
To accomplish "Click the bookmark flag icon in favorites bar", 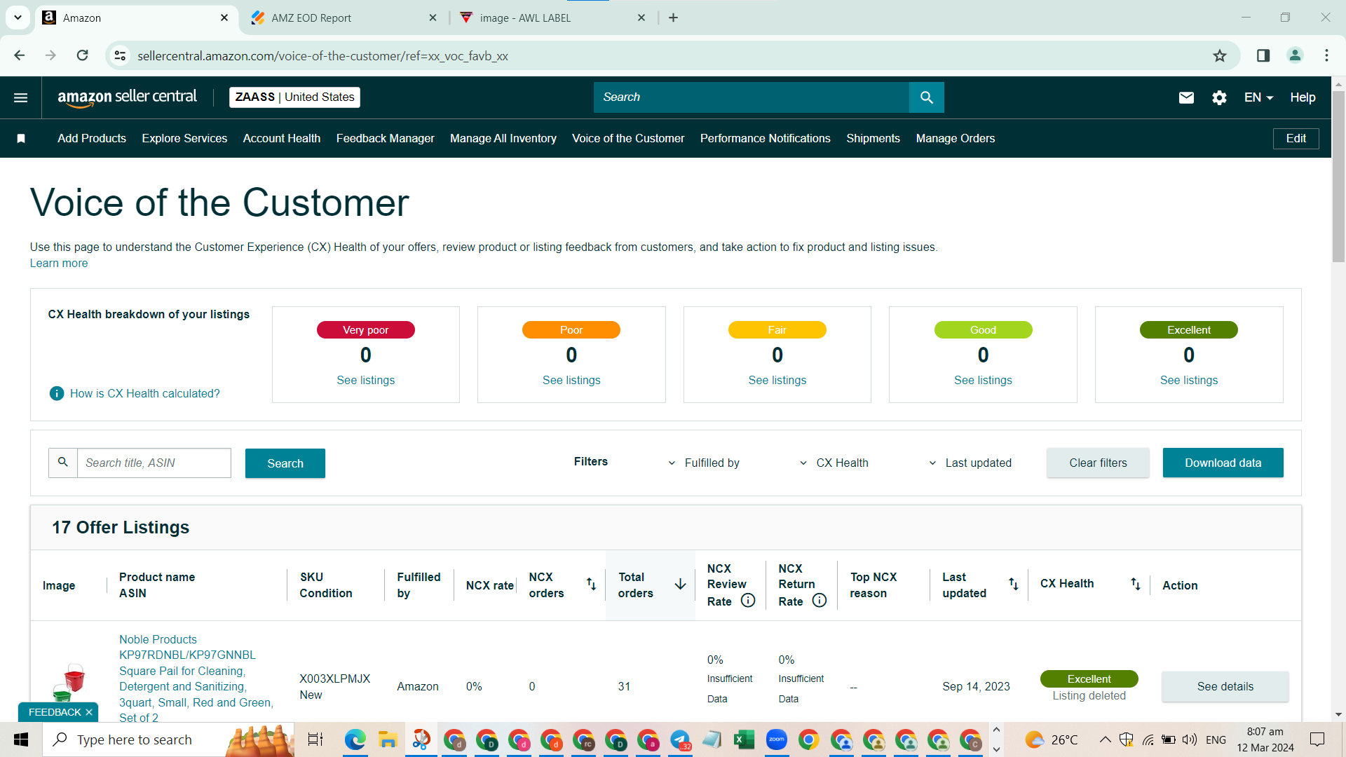I will point(21,139).
